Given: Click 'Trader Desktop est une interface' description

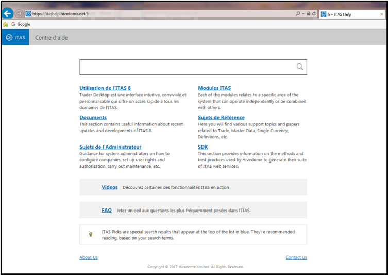Looking at the screenshot, I should tap(133, 101).
